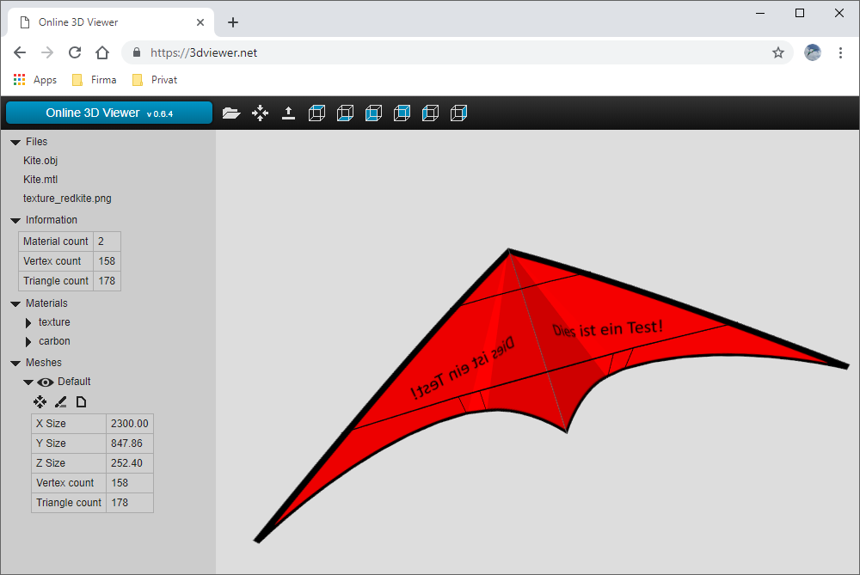Open the Firma bookmarks folder

(x=95, y=80)
